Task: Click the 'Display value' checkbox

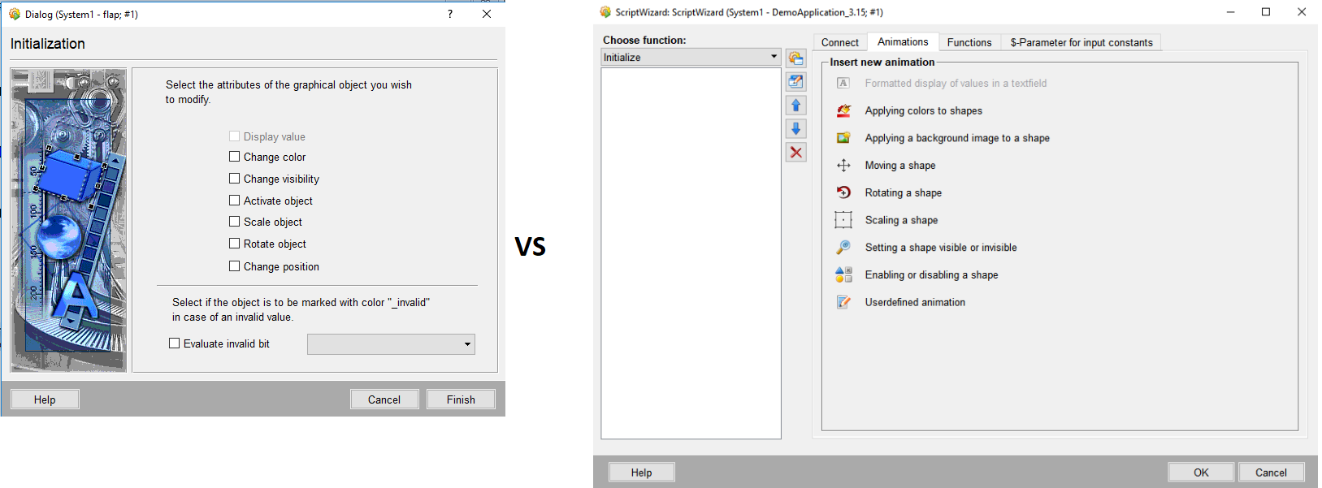Action: (234, 136)
